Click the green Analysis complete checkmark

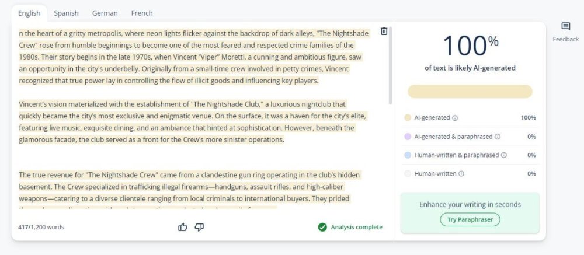point(322,227)
